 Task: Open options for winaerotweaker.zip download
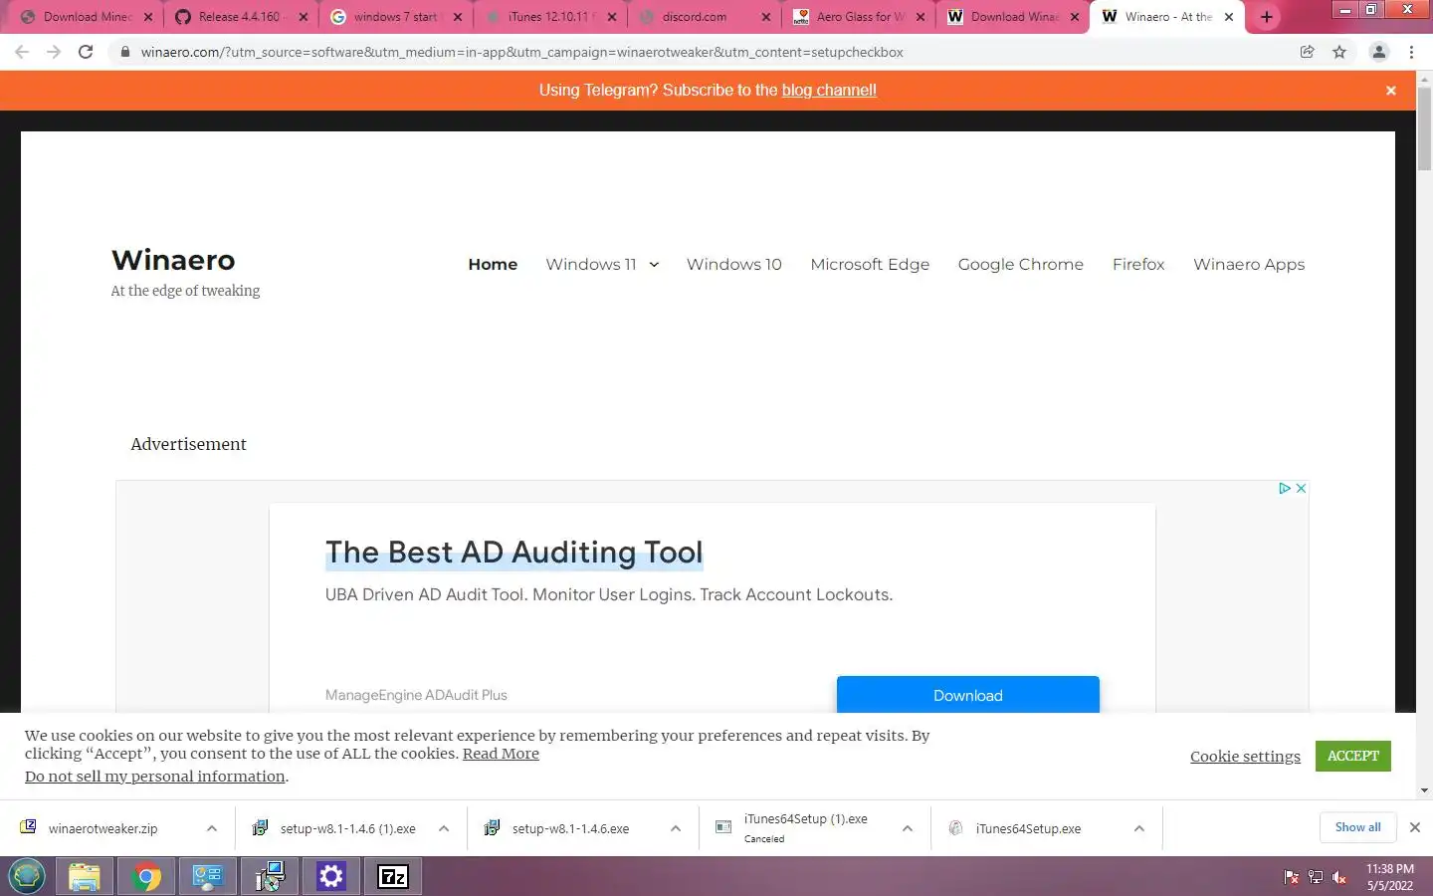212,828
